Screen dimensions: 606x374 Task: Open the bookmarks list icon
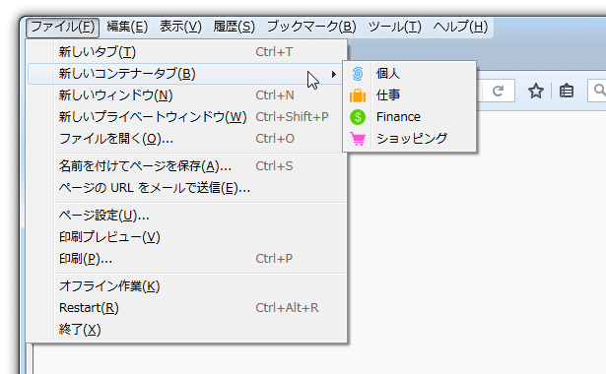567,92
